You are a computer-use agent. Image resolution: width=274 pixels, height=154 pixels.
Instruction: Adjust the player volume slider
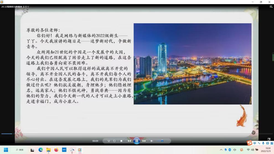pyautogui.click(x=162, y=141)
